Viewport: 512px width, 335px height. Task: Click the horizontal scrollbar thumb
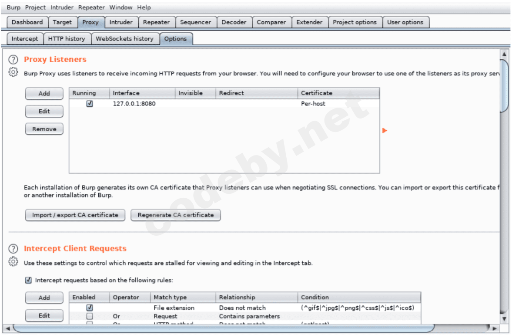224,328
